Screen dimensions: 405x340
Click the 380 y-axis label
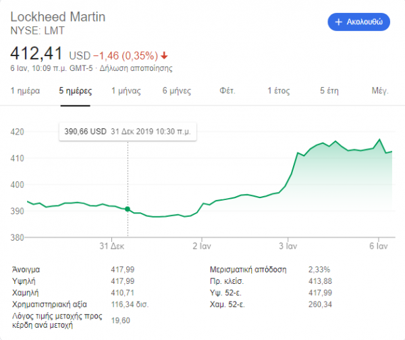pos(17,237)
